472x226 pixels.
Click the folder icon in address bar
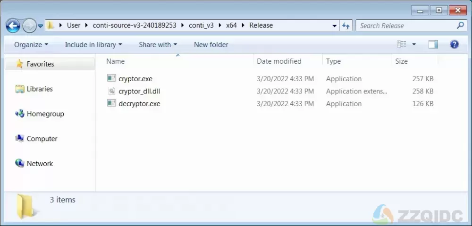pyautogui.click(x=51, y=25)
